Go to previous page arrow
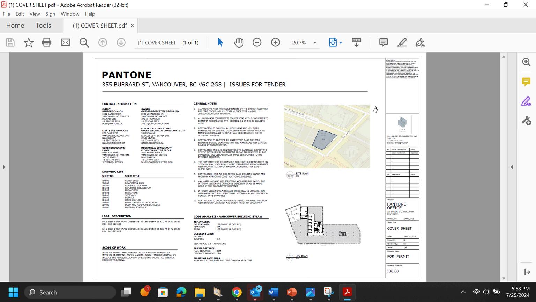 103,43
